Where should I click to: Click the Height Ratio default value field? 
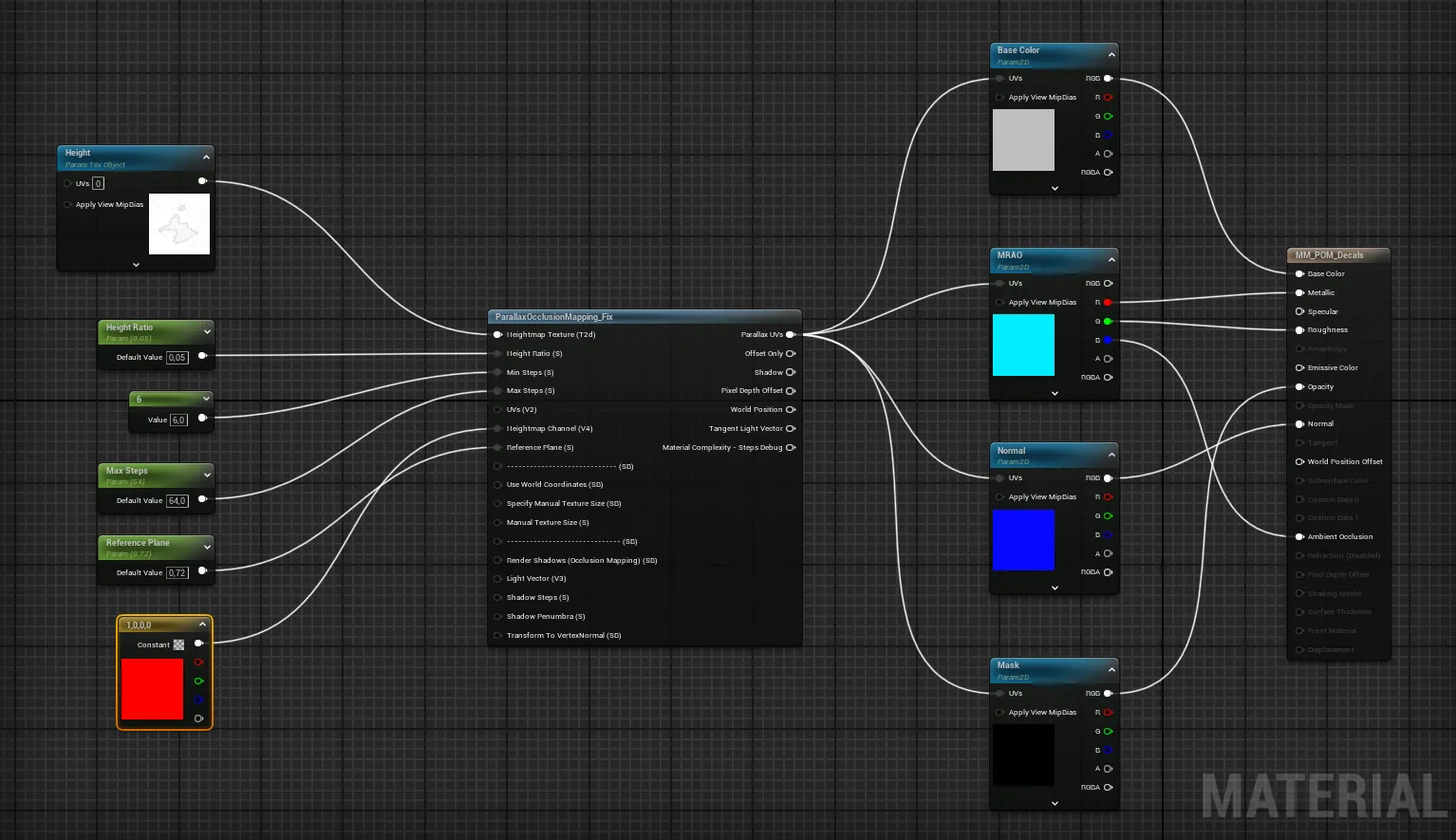(x=177, y=357)
